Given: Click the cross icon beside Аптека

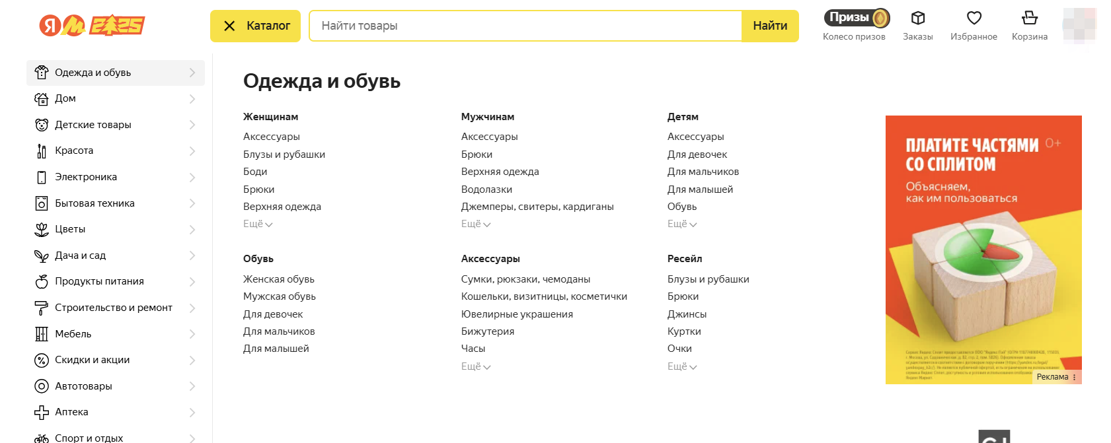Looking at the screenshot, I should (42, 413).
